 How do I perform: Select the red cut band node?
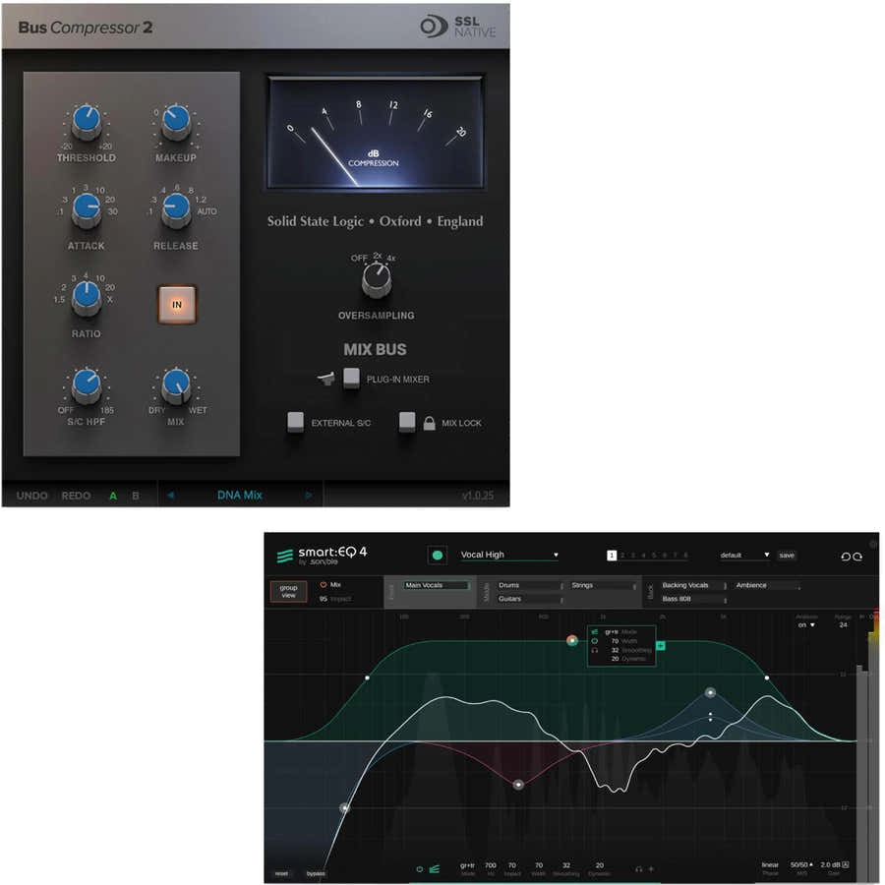coord(518,784)
